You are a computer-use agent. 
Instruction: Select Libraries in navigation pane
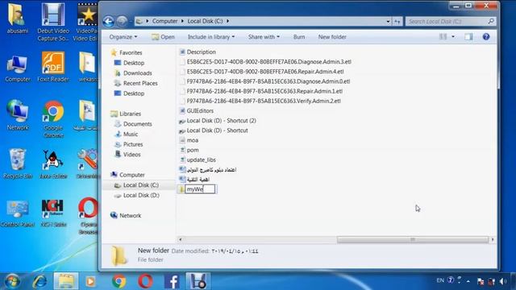click(130, 114)
